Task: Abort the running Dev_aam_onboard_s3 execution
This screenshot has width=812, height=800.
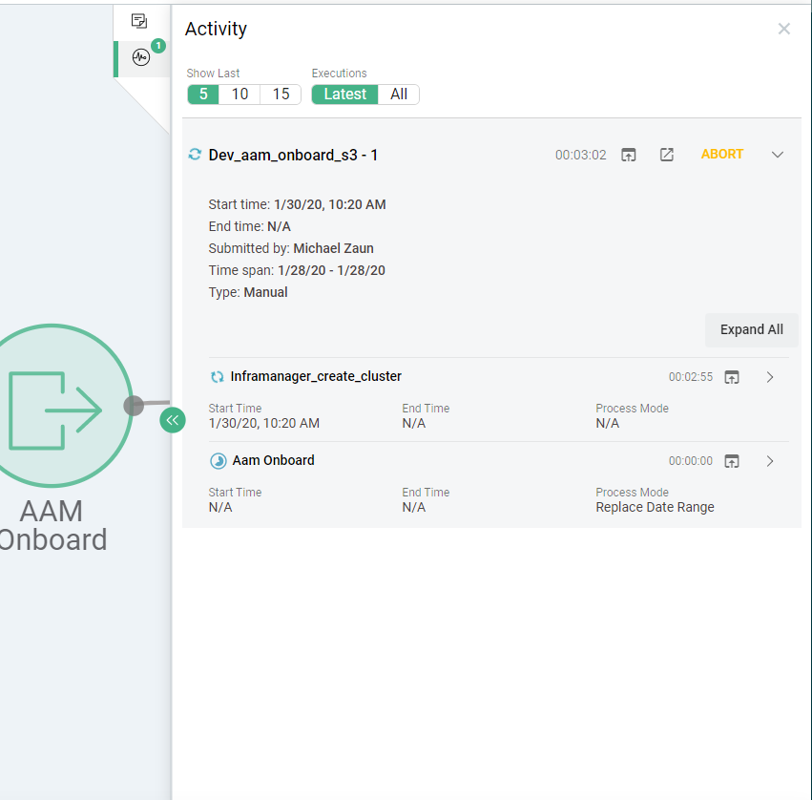Action: pyautogui.click(x=722, y=154)
